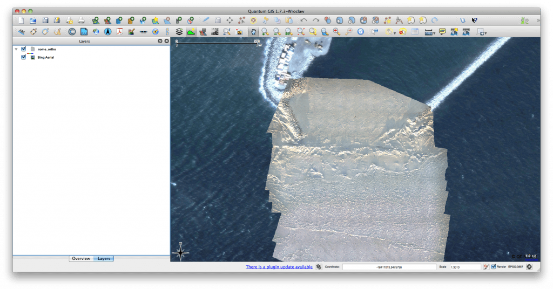Screen dimensions: 553x289
Task: Click the Scale input field
Action: [465, 267]
